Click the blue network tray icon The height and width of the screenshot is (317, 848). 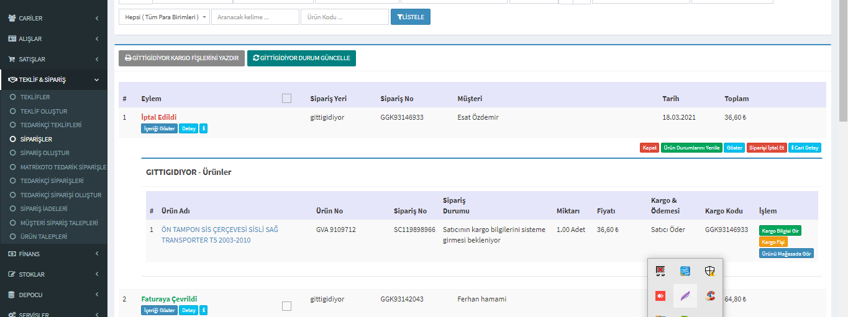click(x=685, y=271)
